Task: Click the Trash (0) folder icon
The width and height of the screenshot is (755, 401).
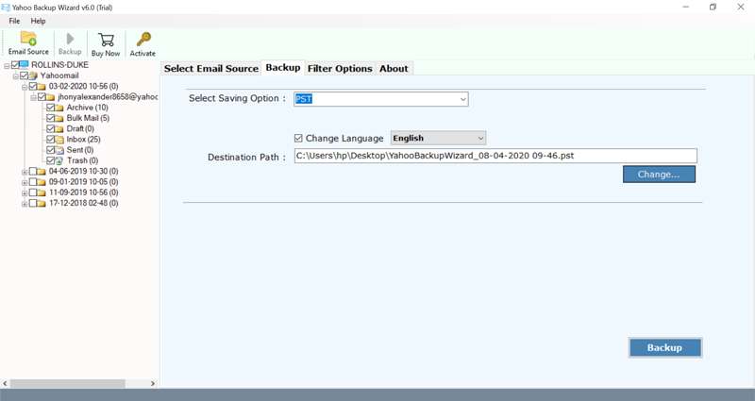Action: [59, 160]
